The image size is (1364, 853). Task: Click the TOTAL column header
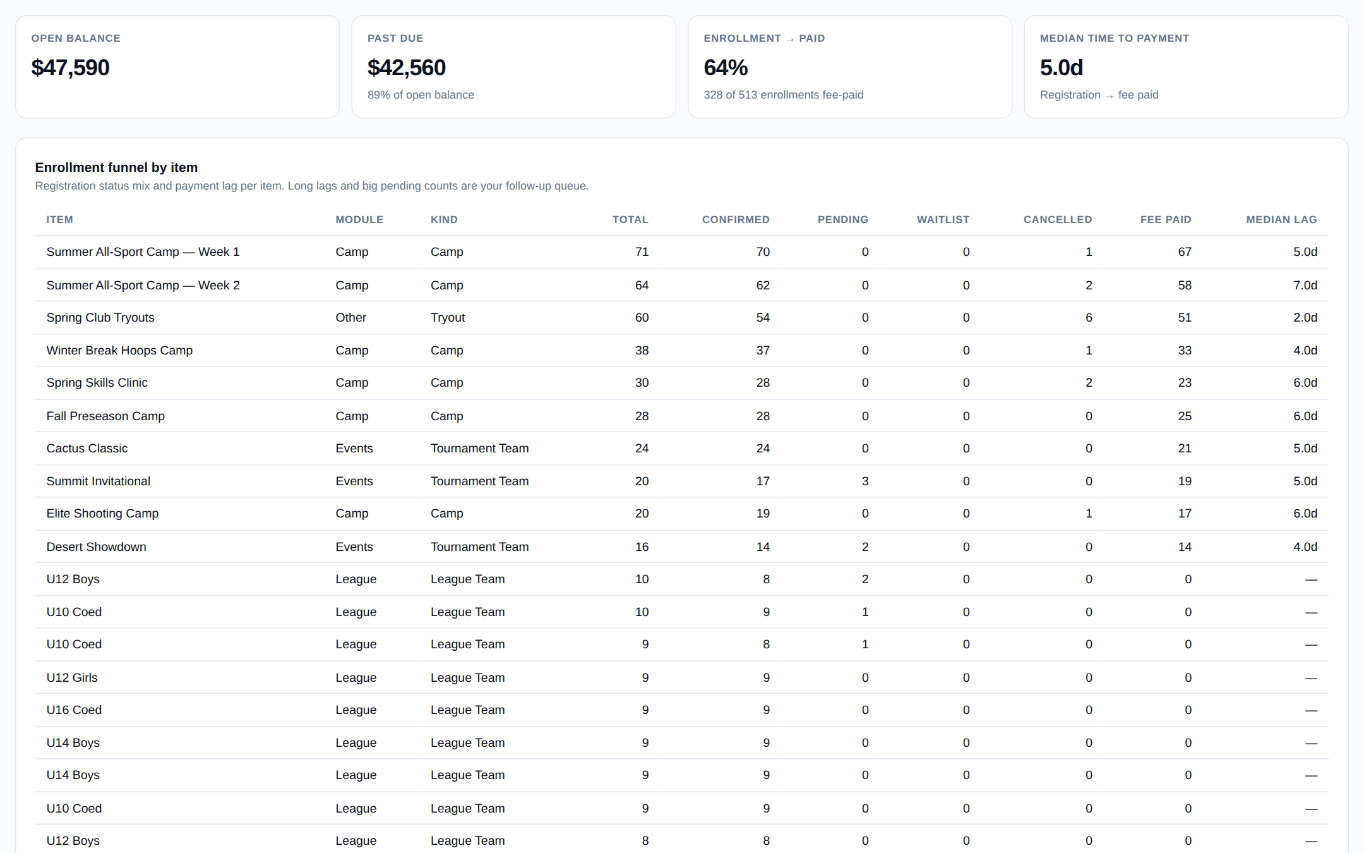(x=630, y=219)
